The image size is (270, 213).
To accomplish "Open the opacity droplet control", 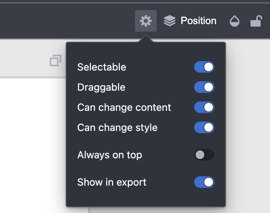I will point(235,22).
